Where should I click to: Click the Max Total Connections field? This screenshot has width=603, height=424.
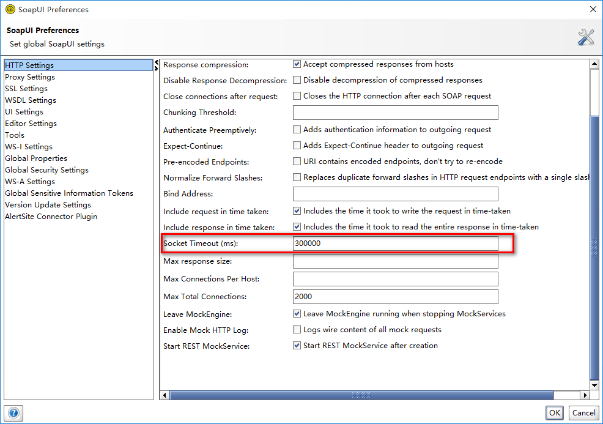[395, 297]
